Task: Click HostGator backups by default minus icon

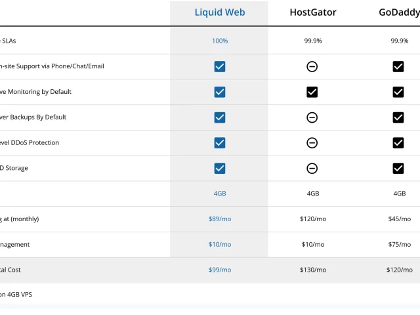Action: click(x=312, y=117)
